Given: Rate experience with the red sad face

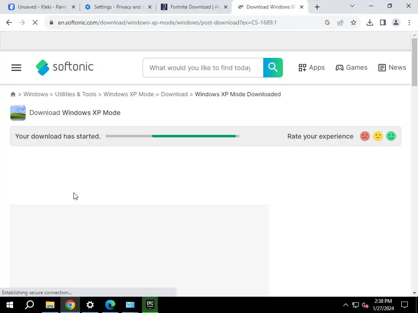Looking at the screenshot, I should (365, 136).
